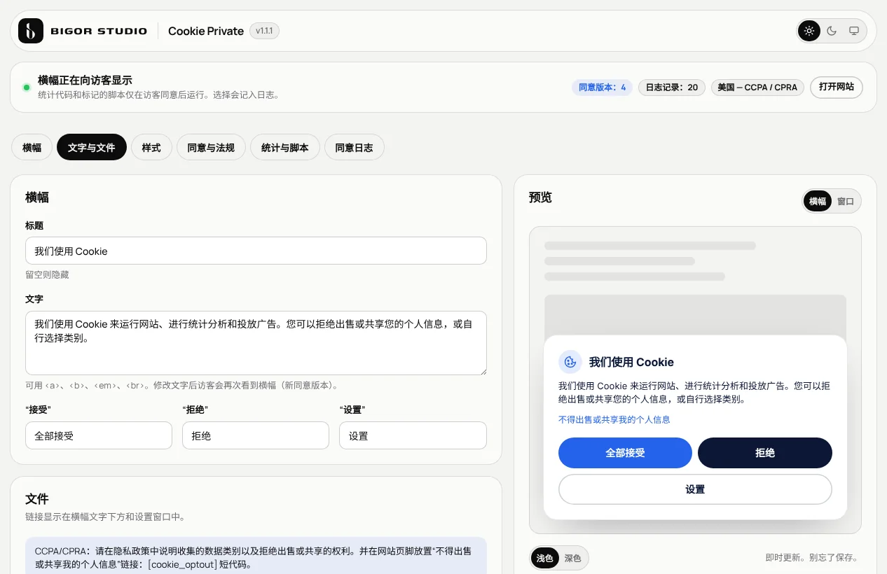Switch to the 同意与法规 tab

pos(211,148)
